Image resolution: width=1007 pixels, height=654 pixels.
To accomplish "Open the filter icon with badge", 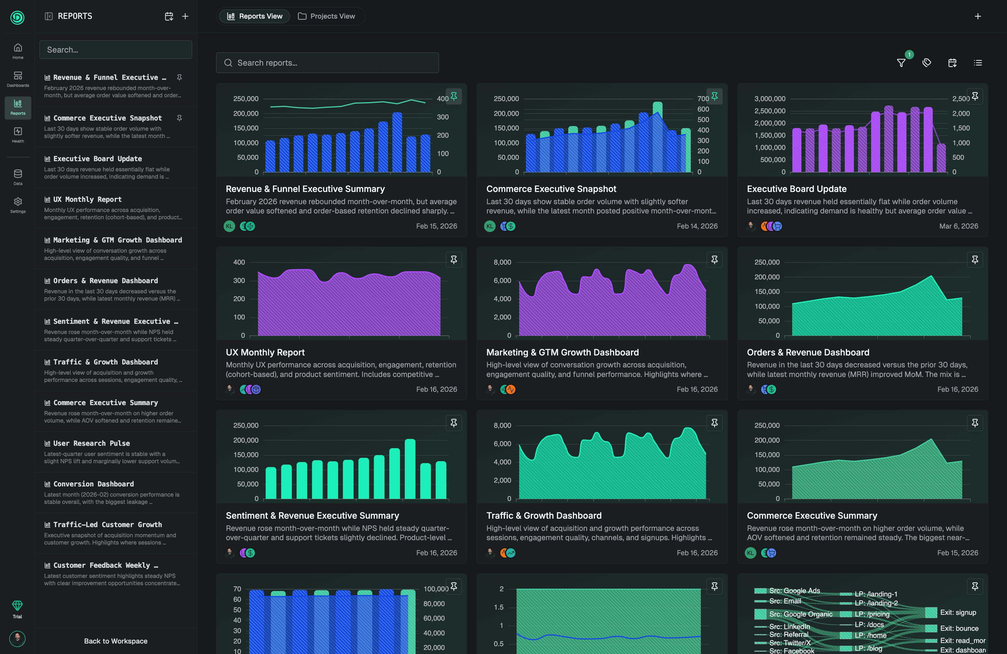I will pos(901,63).
